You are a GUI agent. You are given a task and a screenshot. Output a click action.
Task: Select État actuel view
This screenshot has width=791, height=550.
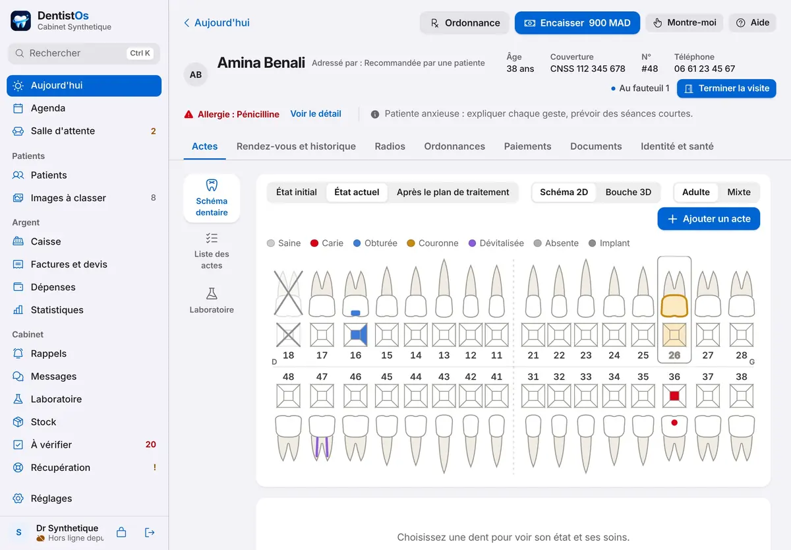(x=357, y=193)
